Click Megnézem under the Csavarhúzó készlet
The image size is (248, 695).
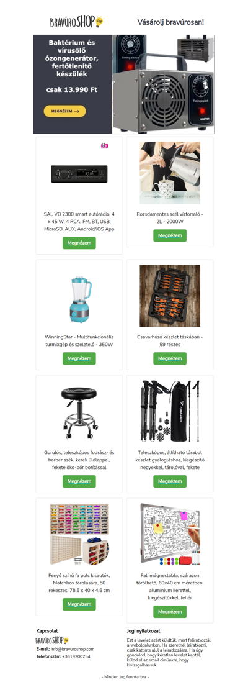(170, 358)
